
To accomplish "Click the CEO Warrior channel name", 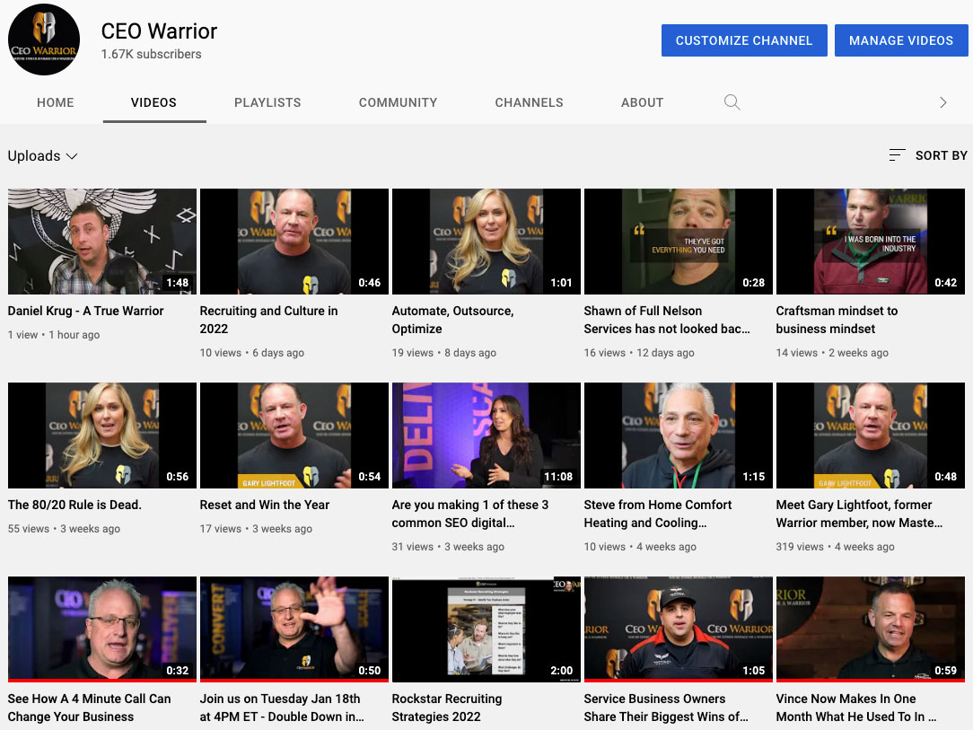I will pos(159,31).
